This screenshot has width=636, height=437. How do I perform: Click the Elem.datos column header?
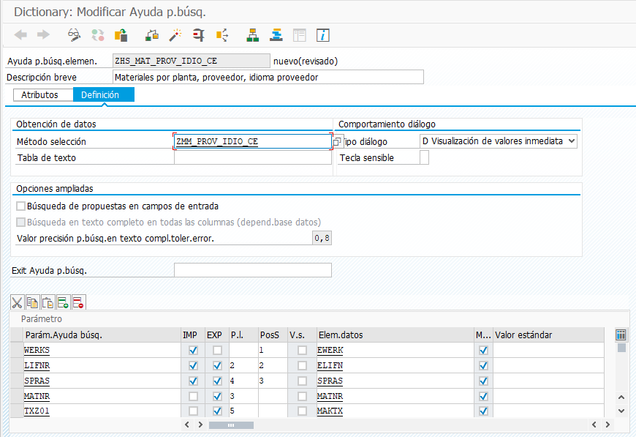click(x=395, y=335)
